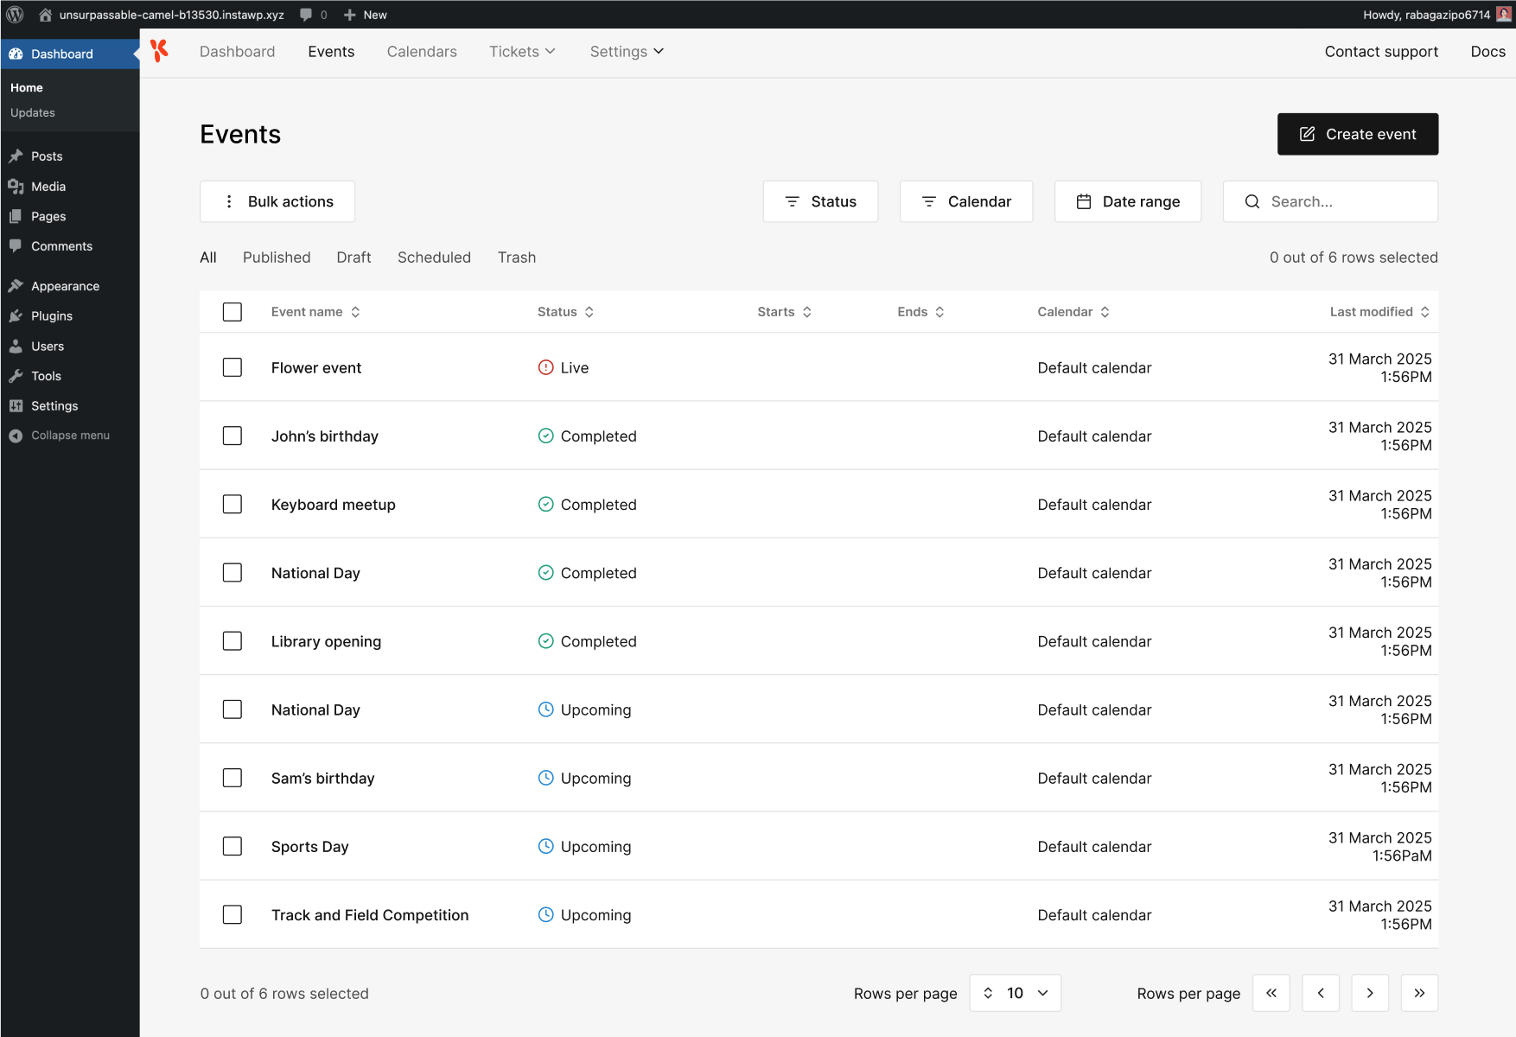Switch to the Published tab
Image resolution: width=1516 pixels, height=1037 pixels.
pos(277,258)
